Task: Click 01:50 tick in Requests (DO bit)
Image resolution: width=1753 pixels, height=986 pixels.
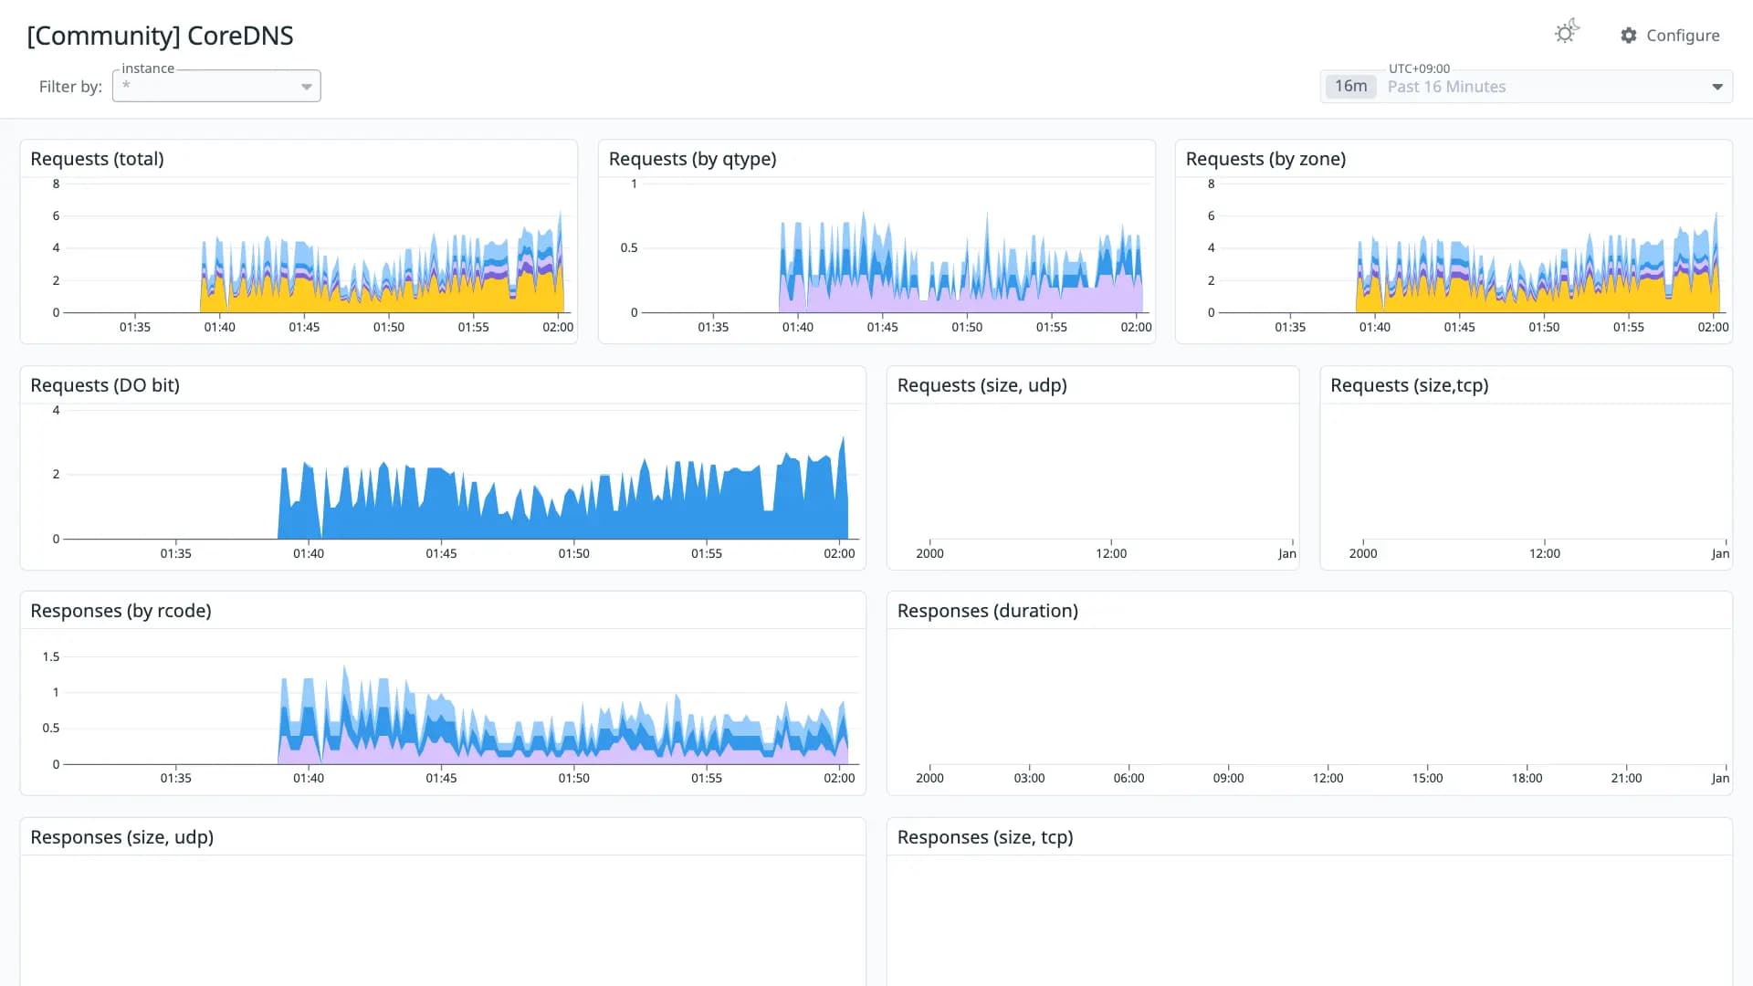Action: tap(573, 553)
